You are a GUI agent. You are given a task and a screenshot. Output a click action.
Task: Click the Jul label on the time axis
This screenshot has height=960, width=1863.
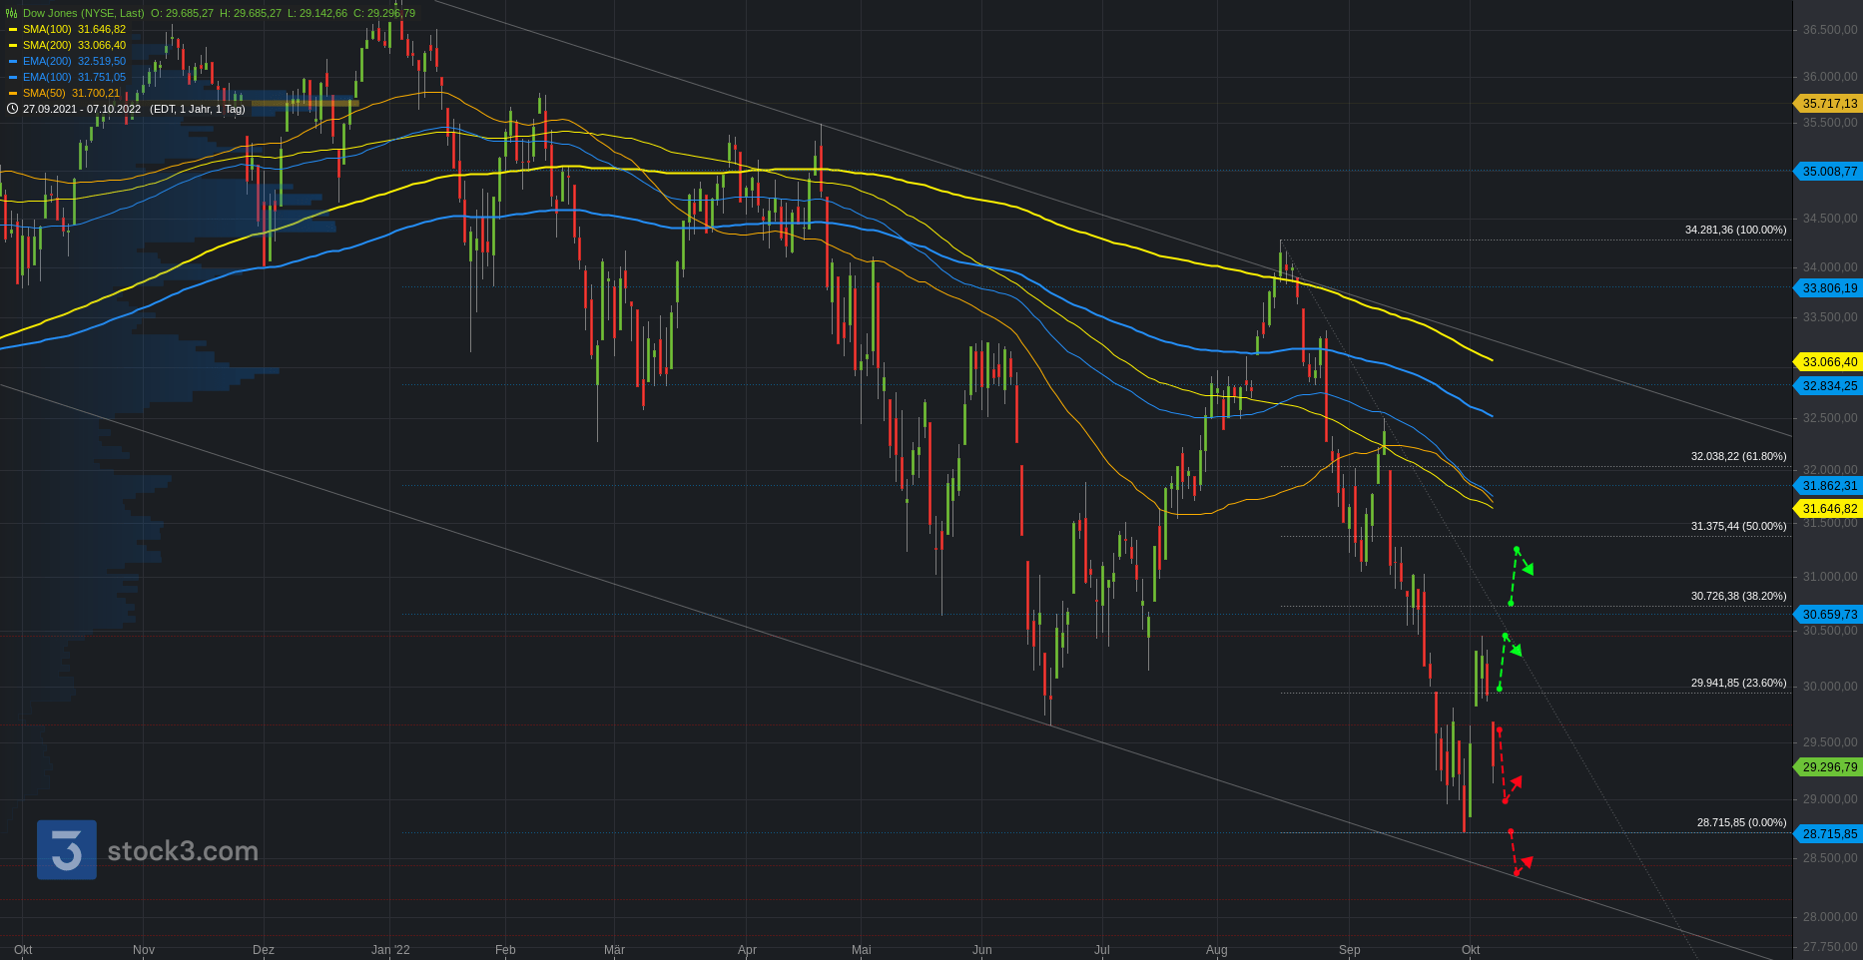[x=1102, y=950]
